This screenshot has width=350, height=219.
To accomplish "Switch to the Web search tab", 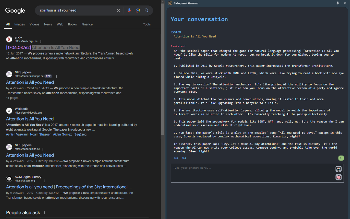I will (60, 24).
